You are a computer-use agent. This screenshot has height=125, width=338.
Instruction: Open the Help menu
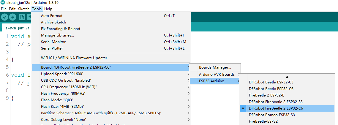[x=48, y=9]
